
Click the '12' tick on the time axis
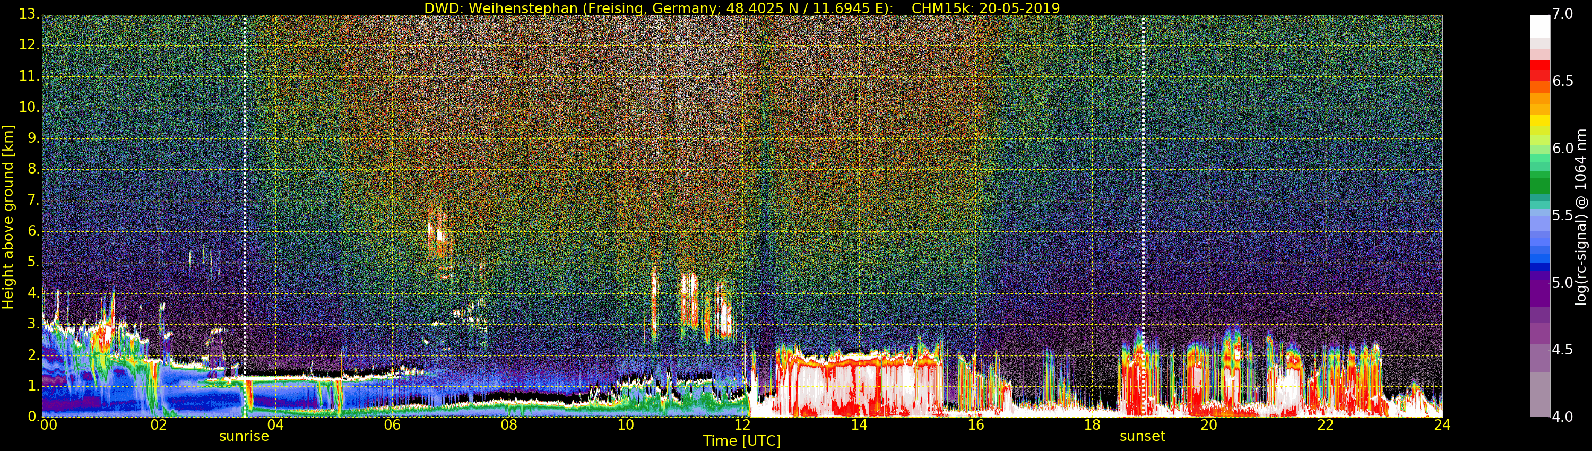pyautogui.click(x=742, y=425)
